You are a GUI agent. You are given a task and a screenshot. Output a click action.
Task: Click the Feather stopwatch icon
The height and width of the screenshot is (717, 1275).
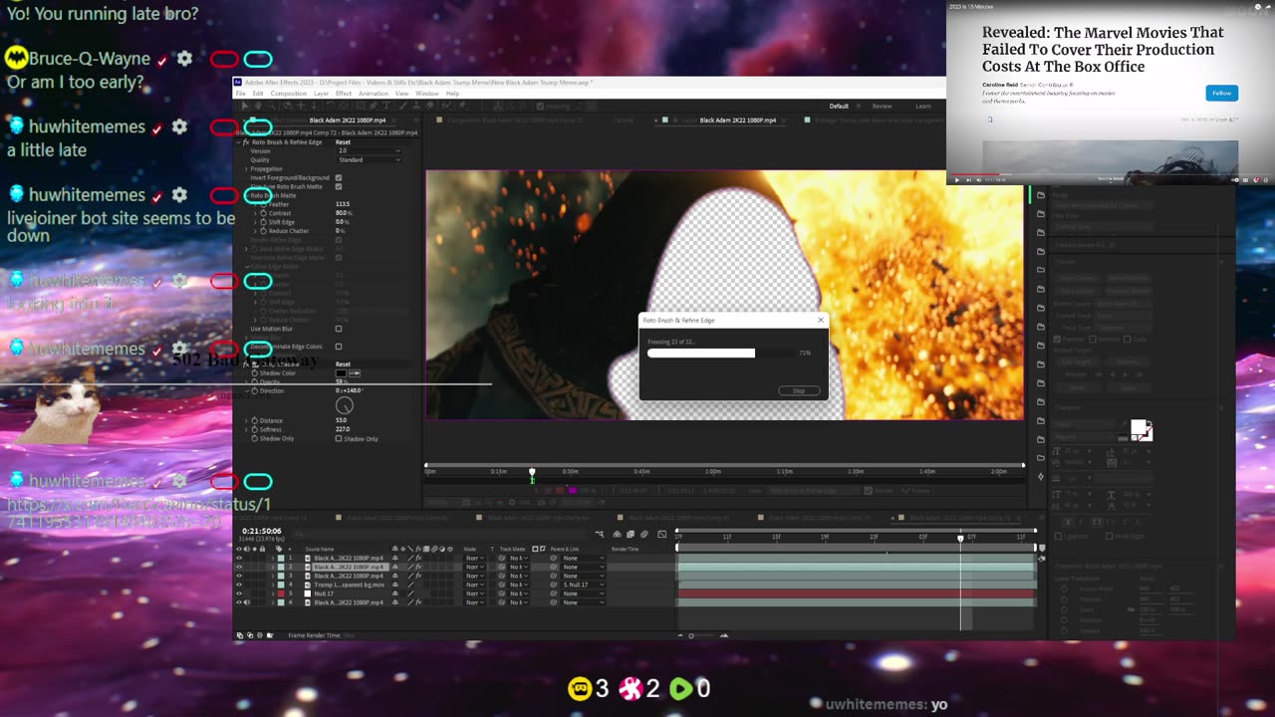pyautogui.click(x=263, y=204)
